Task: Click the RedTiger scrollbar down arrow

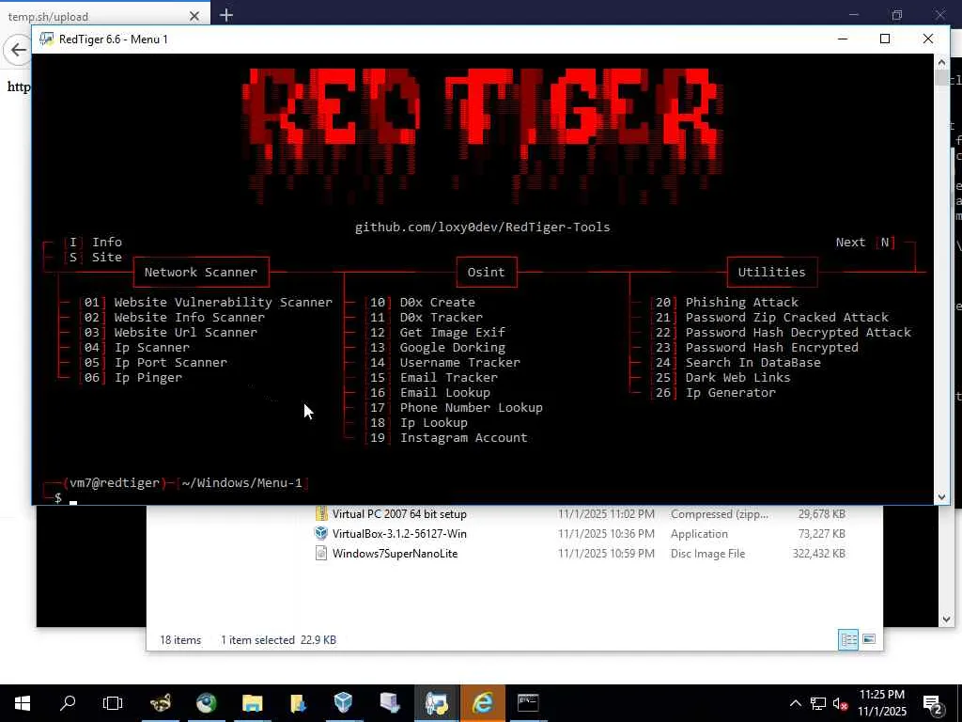Action: coord(941,496)
